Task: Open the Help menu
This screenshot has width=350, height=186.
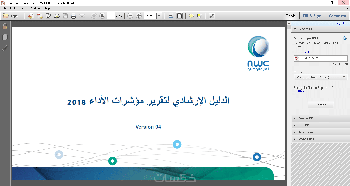Action: 47,8
